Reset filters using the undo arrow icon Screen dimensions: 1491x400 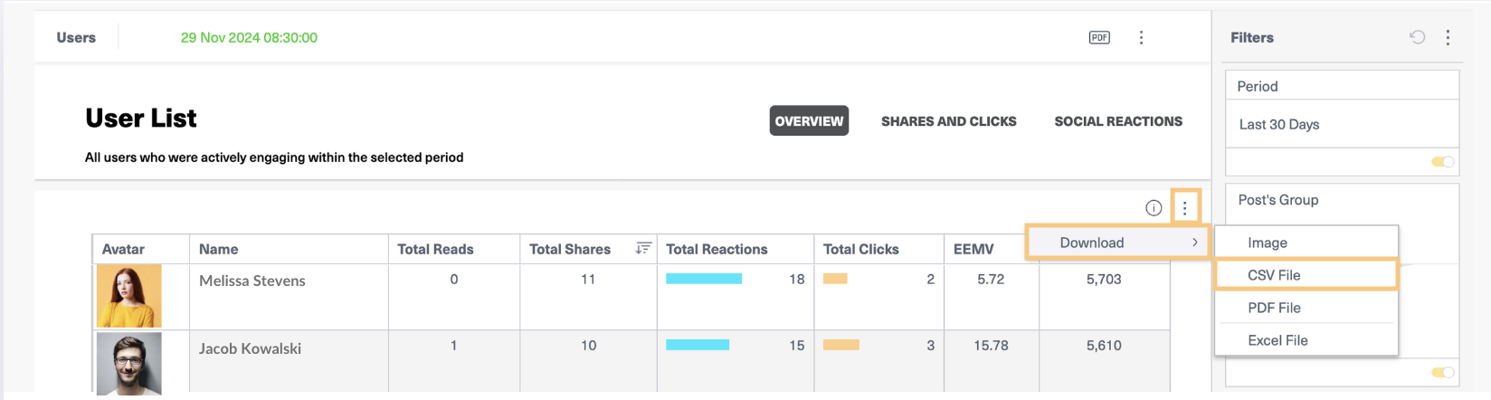tap(1417, 37)
